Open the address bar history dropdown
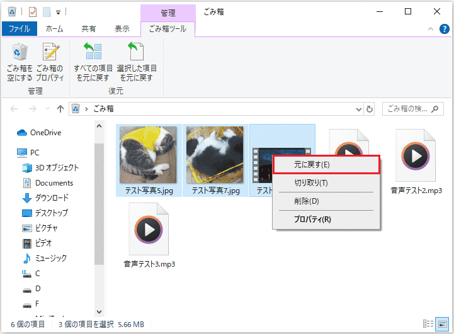 point(359,108)
